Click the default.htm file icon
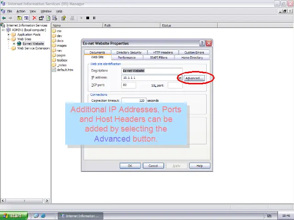Screen dimensions: 294x220 coord(54,70)
